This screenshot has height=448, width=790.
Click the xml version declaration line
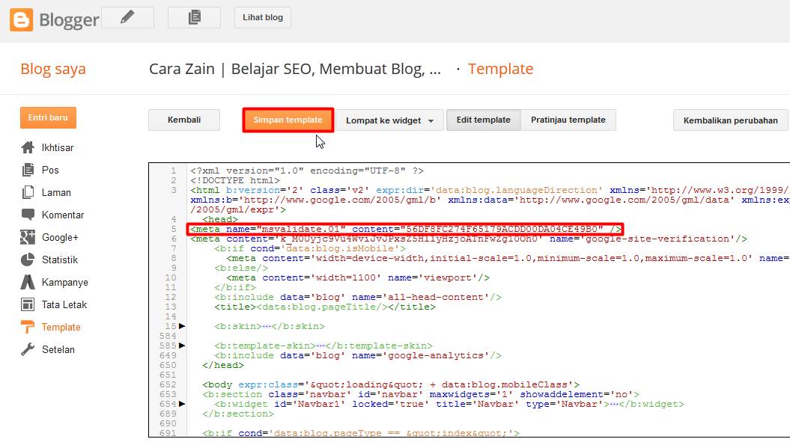[307, 171]
